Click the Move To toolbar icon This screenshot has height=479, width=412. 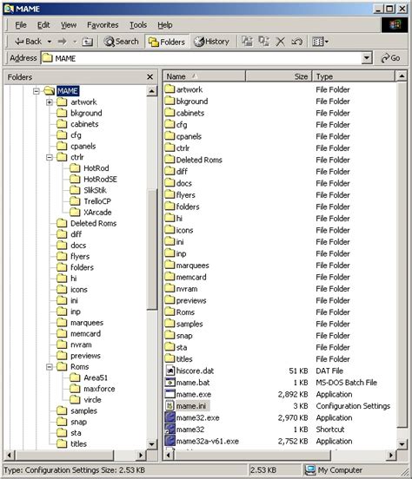click(247, 42)
